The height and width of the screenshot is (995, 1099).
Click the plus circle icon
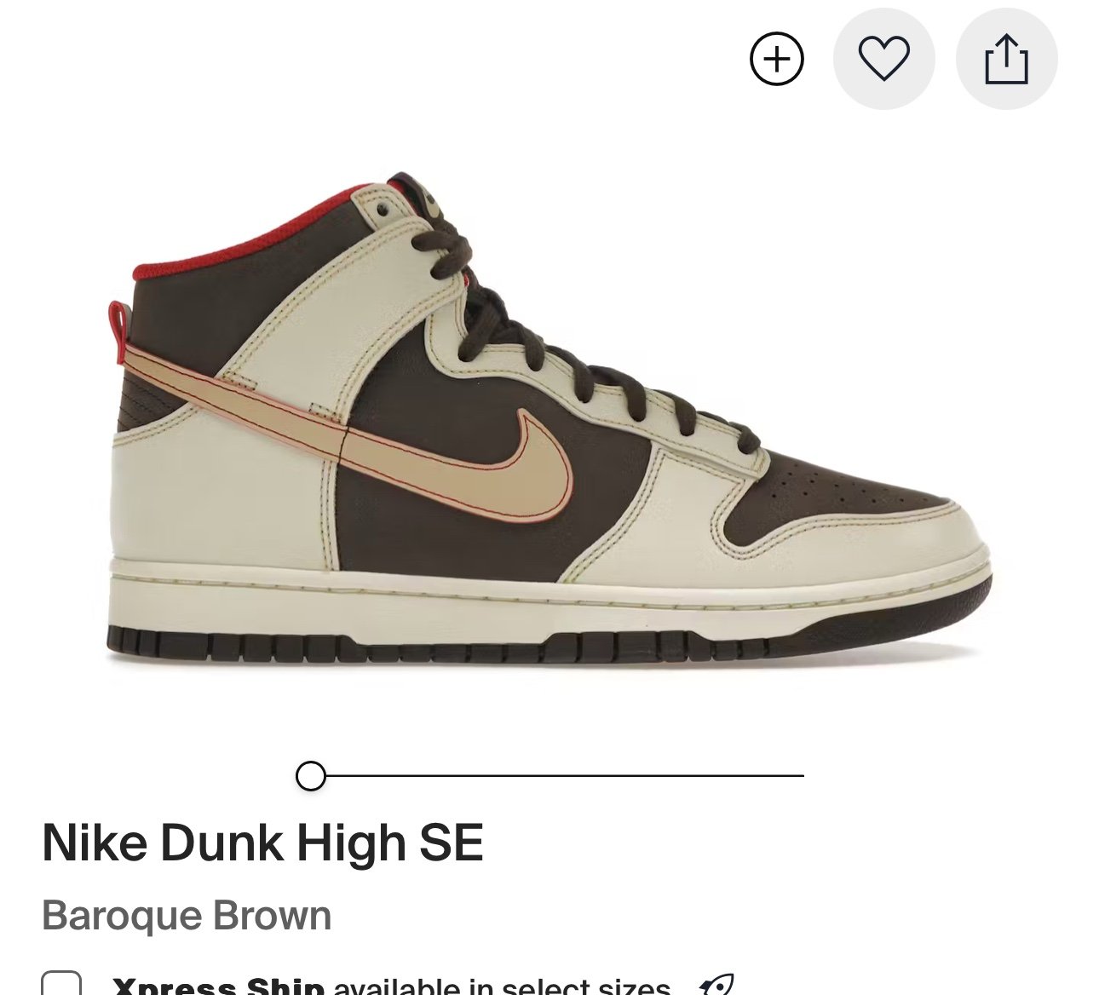(776, 59)
